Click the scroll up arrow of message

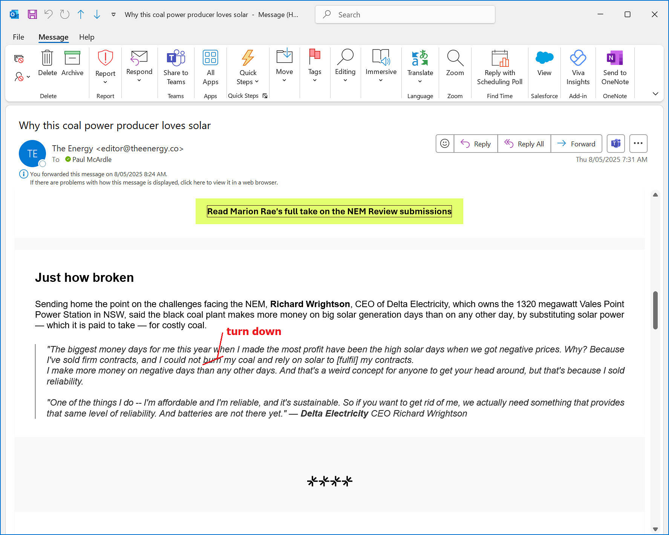click(x=655, y=195)
